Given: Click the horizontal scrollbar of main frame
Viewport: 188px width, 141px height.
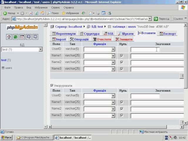Looking at the screenshot, I should (109, 127).
